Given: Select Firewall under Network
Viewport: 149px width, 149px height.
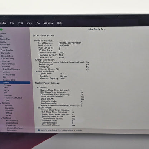Looking at the screenshot, I should click(9, 106).
